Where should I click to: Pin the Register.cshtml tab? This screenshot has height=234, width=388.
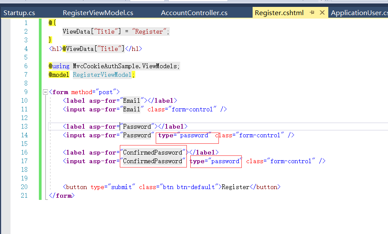312,13
